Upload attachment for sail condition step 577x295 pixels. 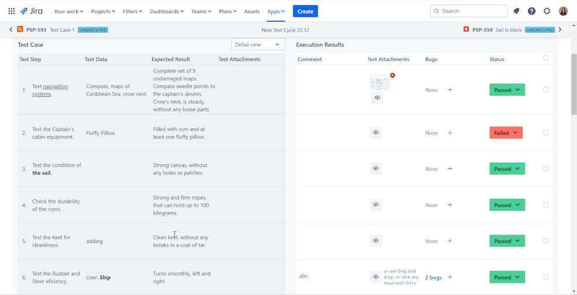pyautogui.click(x=375, y=169)
